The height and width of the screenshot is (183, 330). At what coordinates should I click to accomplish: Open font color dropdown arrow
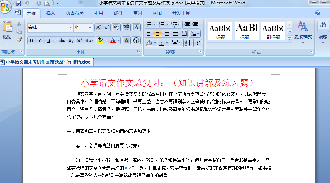118,40
